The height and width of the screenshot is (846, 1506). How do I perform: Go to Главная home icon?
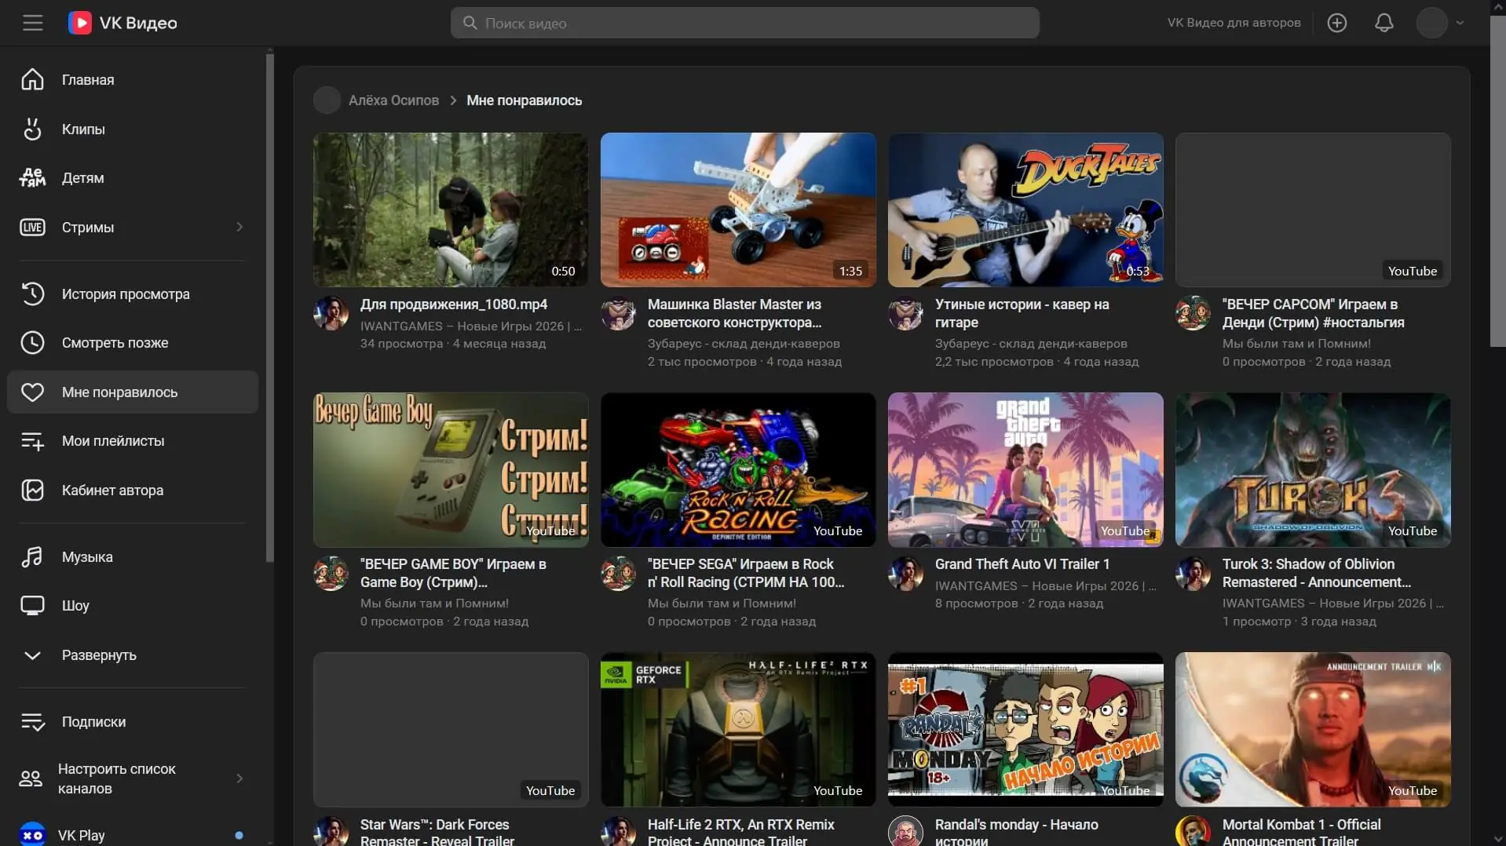point(32,79)
